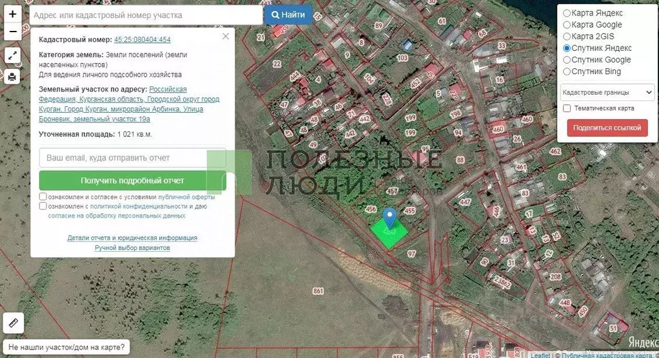Open the политикой конфиденциальности link

(139, 207)
